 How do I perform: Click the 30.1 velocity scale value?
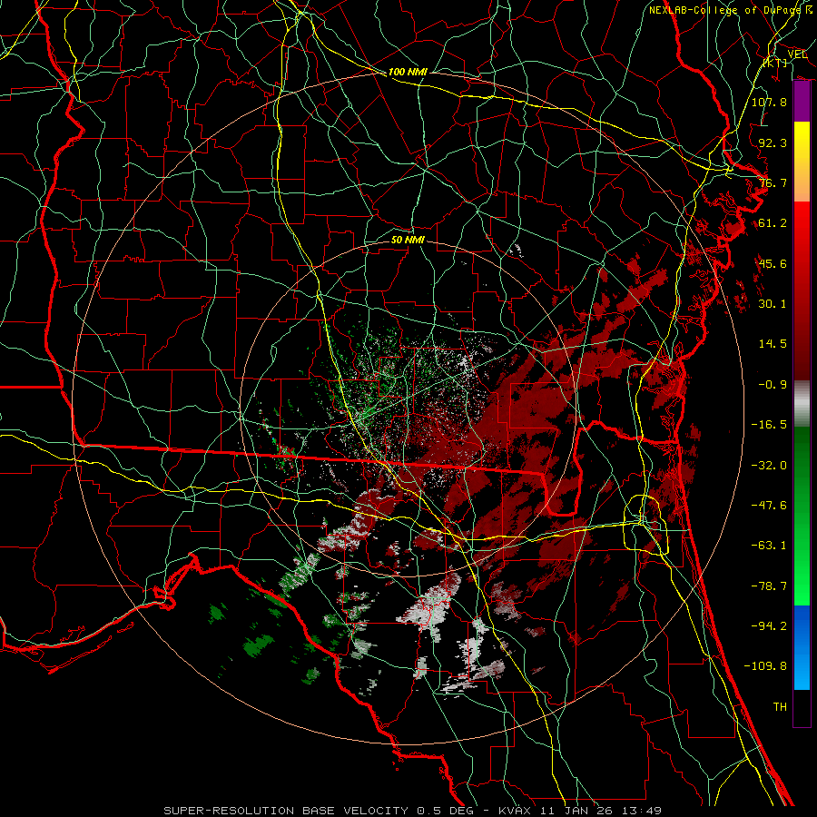(773, 304)
